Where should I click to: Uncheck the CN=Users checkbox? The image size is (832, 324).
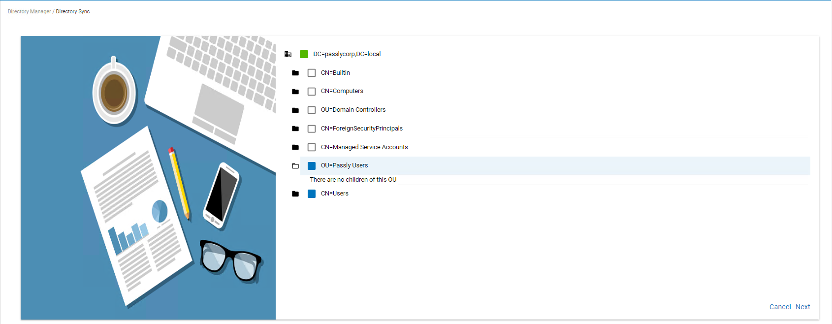(312, 194)
